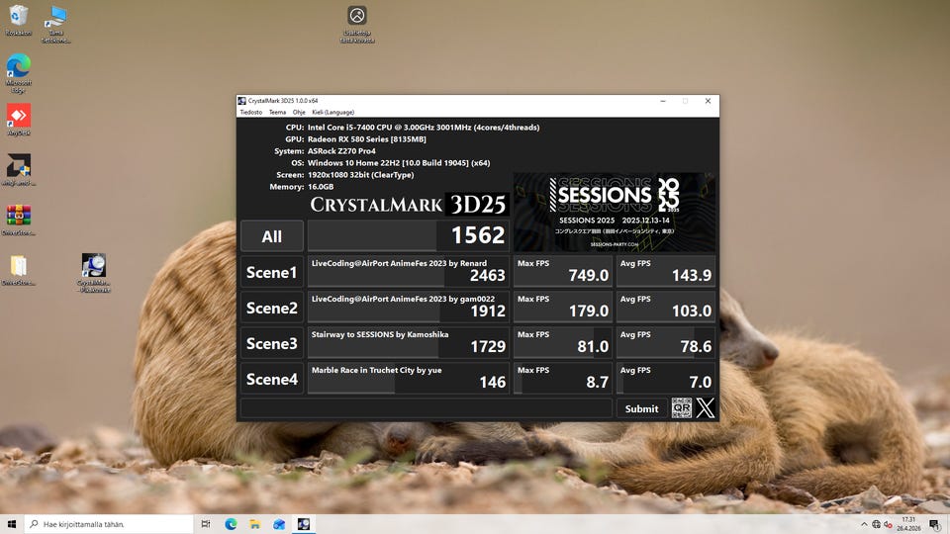Open the SESSIONS 2025 banner

point(615,212)
